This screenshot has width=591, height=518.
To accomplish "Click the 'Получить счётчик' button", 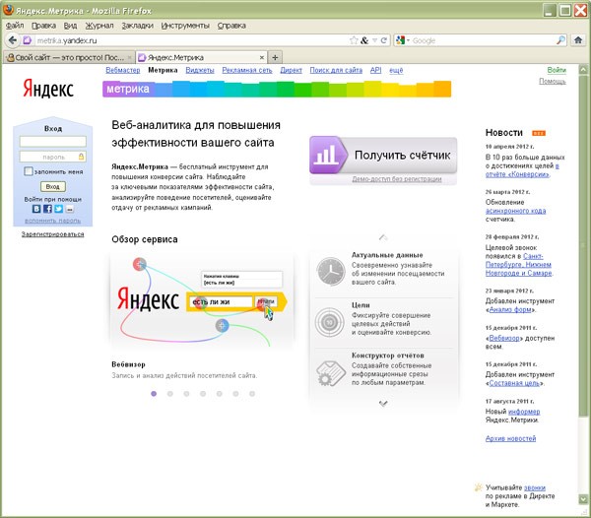I will (x=383, y=156).
